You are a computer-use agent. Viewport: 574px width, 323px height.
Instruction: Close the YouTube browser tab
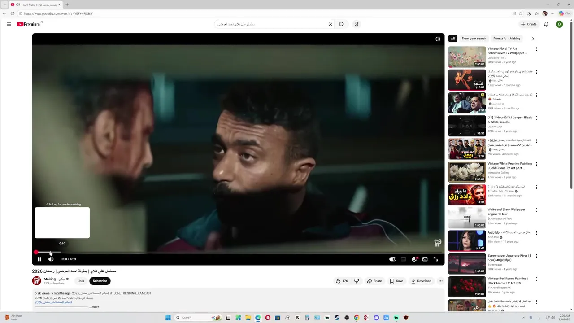click(59, 4)
